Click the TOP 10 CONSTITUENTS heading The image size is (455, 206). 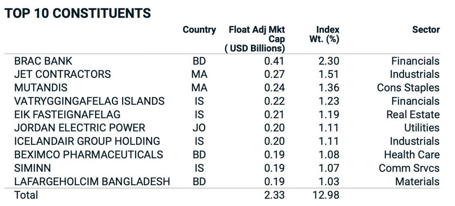click(x=78, y=13)
